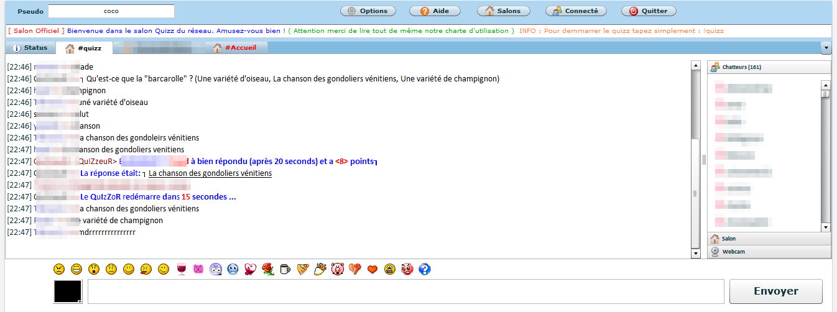Insert the simple happy smiley
The image size is (837, 312).
pos(128,269)
